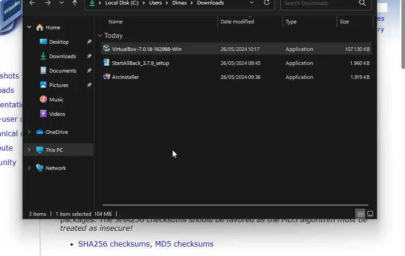The height and width of the screenshot is (256, 405).
Task: Open address bar history dropdown
Action: click(x=252, y=3)
